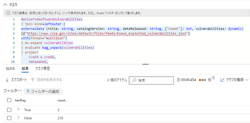250x123 pixels.
Task: Click the エクスポート button
Action: [16, 80]
